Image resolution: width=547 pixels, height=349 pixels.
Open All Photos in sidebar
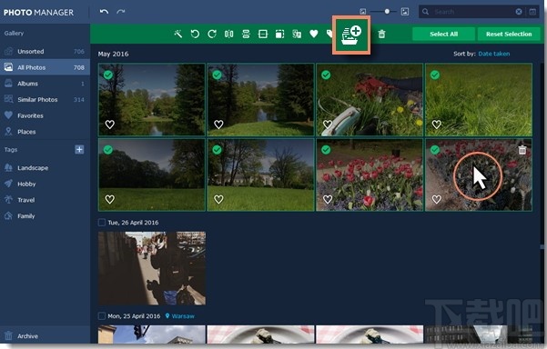(45, 67)
